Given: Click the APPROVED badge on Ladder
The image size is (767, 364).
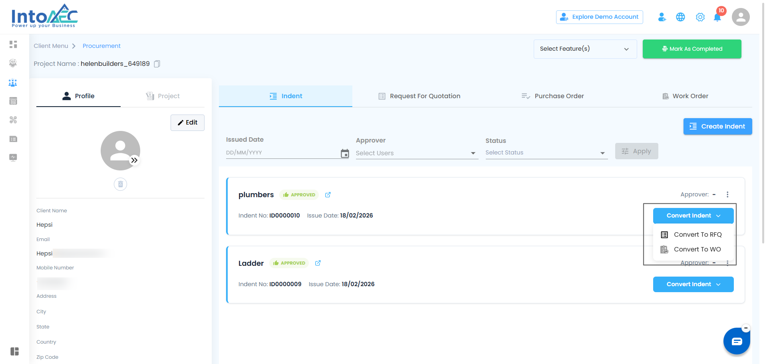Looking at the screenshot, I should click(x=289, y=263).
